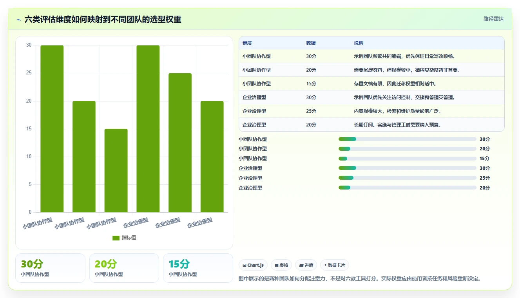
Task: Click the y-axis label 5 on the chart
Action: click(30, 184)
